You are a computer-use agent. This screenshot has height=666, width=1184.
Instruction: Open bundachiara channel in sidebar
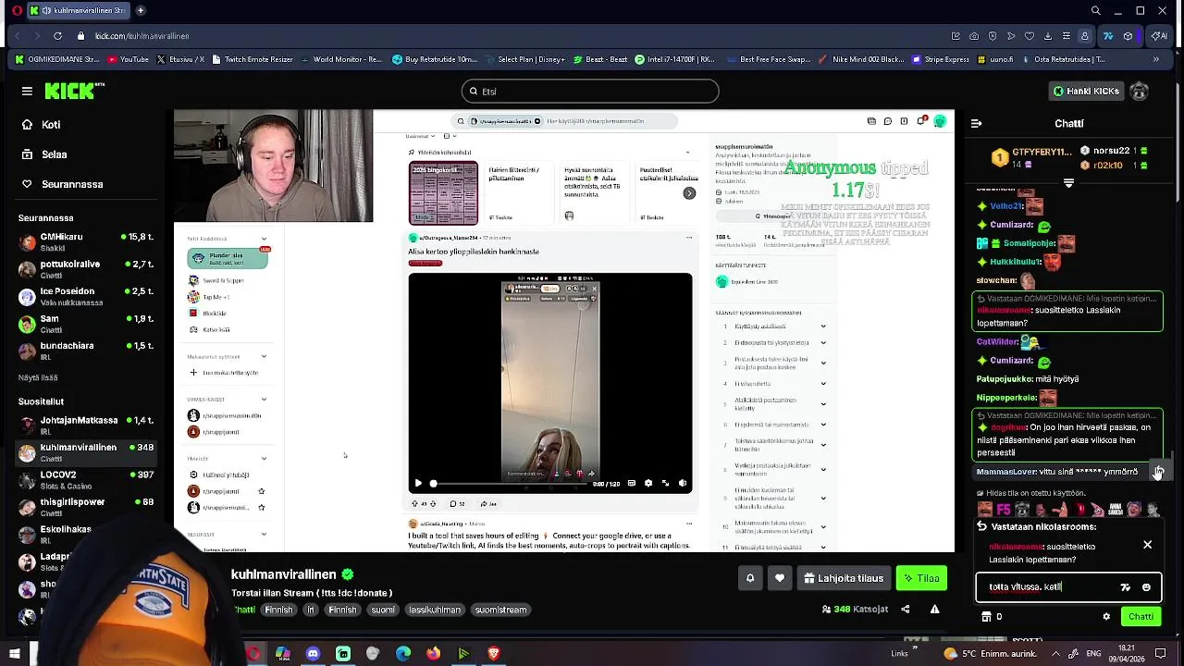pos(86,350)
